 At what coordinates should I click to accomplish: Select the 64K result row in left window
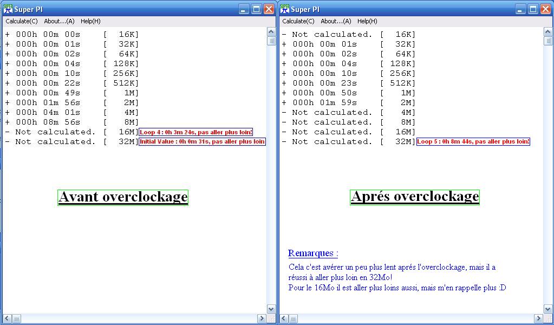[71, 54]
